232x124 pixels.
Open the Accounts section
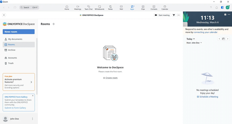pos(19,58)
